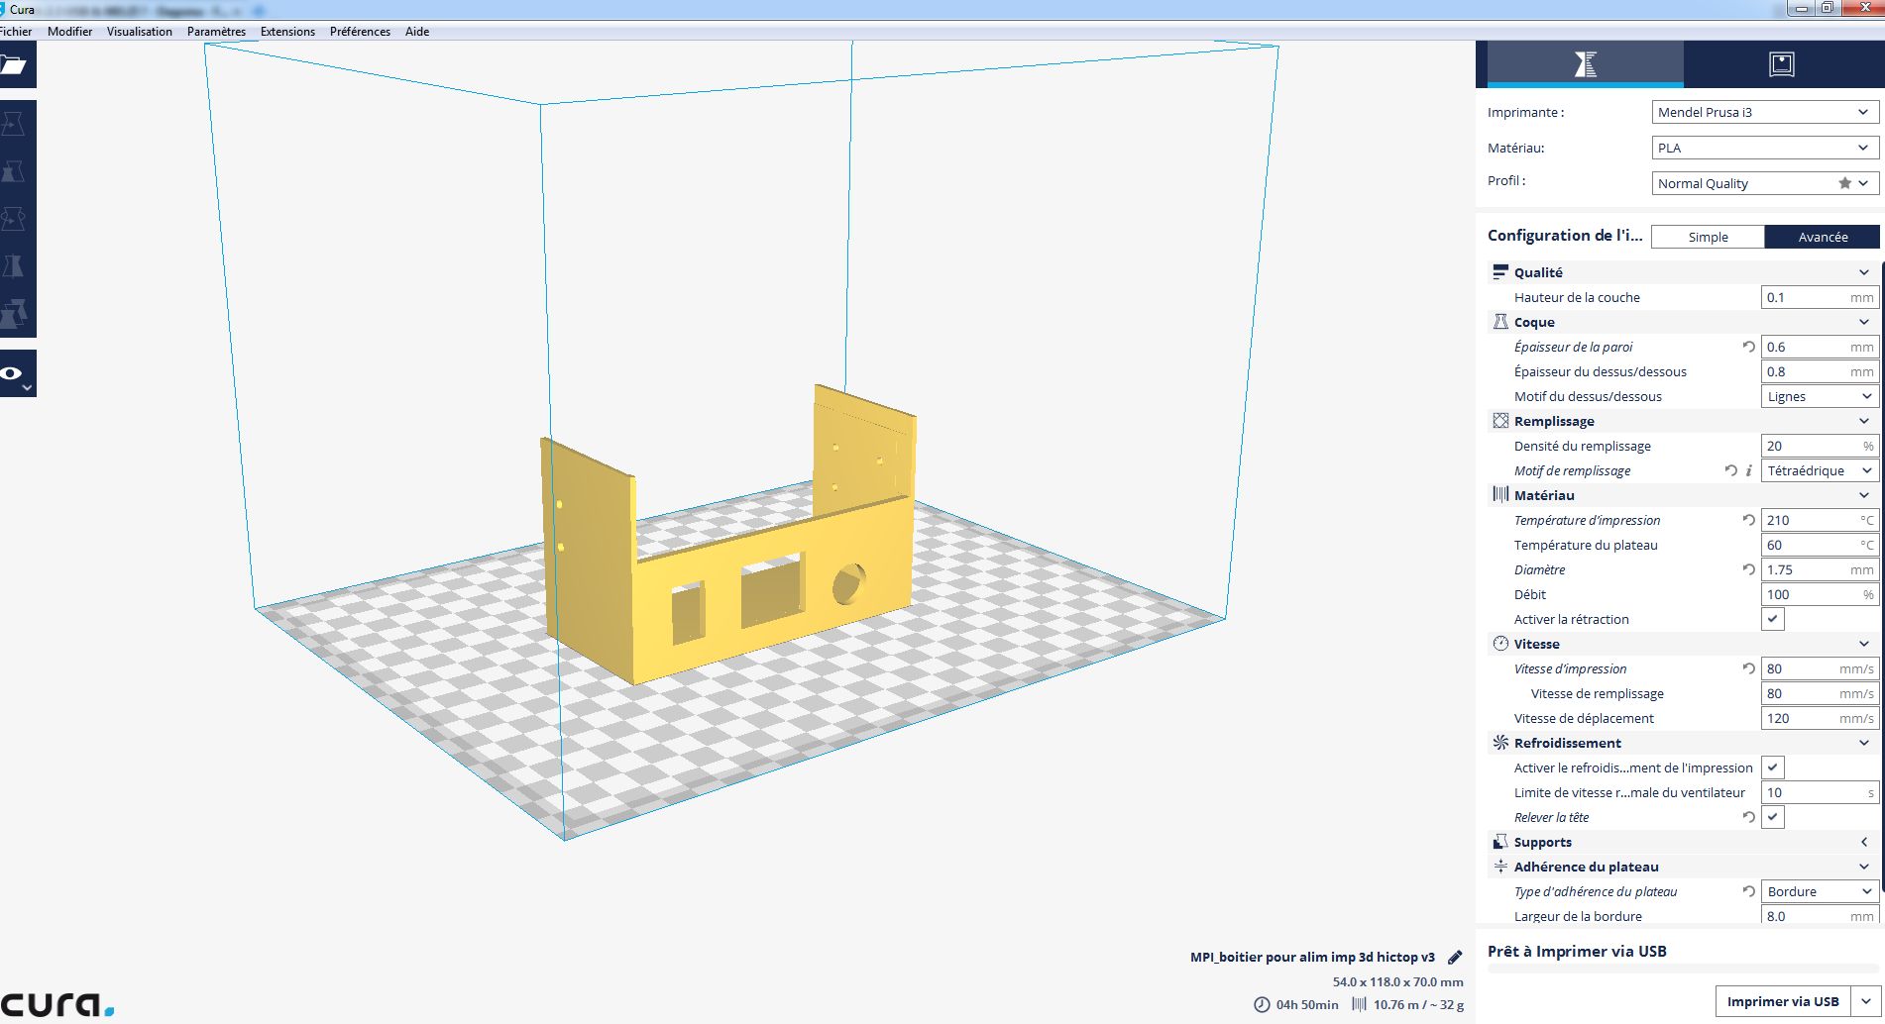This screenshot has width=1885, height=1024.
Task: Click the Refroidissement fan icon
Action: pos(1500,743)
